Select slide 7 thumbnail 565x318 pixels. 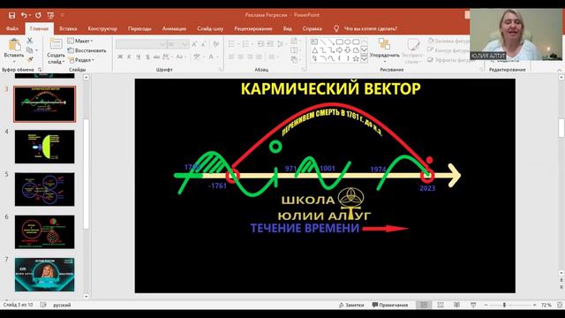45,275
